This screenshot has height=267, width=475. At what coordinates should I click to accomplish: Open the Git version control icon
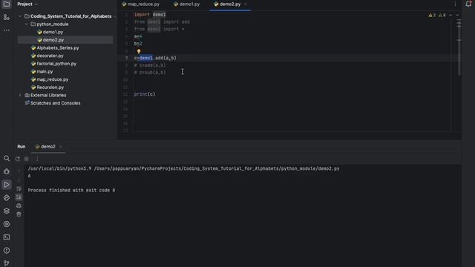[x=7, y=263]
